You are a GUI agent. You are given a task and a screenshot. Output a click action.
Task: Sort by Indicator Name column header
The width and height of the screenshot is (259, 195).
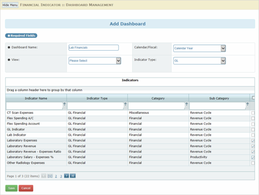[x=36, y=98]
